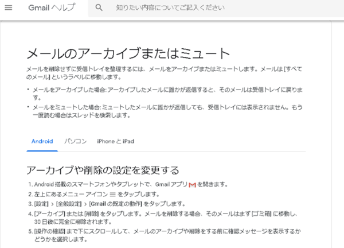Click the Gmail ヘルプ title

click(52, 7)
